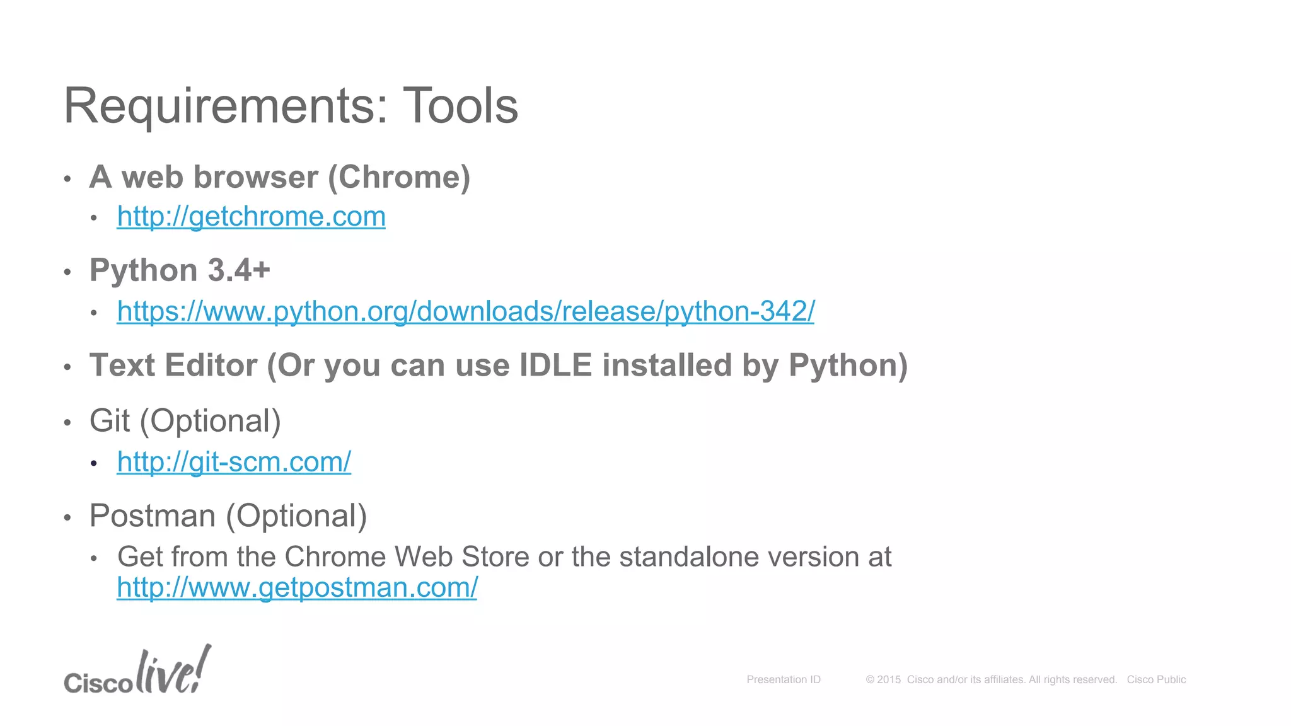1291x726 pixels.
Task: Open the getchrome.com link
Action: click(x=251, y=217)
